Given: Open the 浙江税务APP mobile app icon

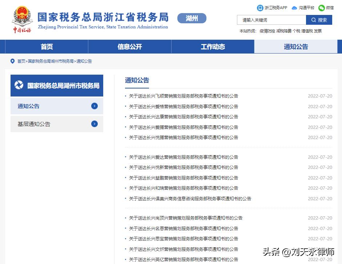Looking at the screenshot, I should pyautogui.click(x=259, y=8).
